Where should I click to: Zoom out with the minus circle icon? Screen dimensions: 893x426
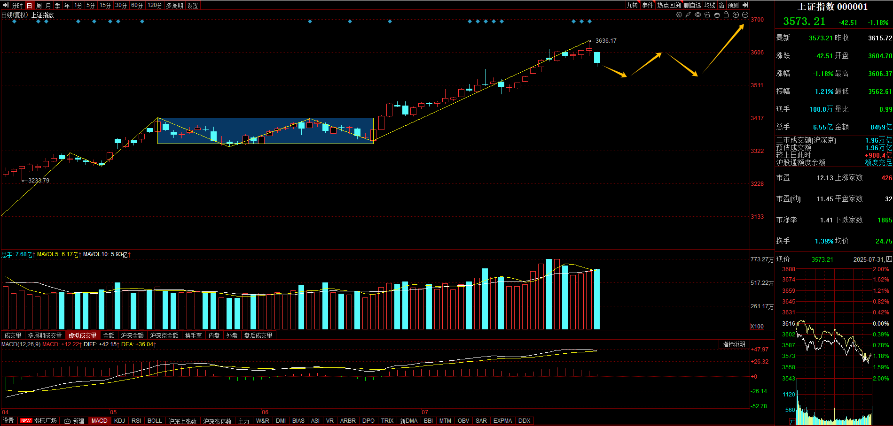coord(745,15)
